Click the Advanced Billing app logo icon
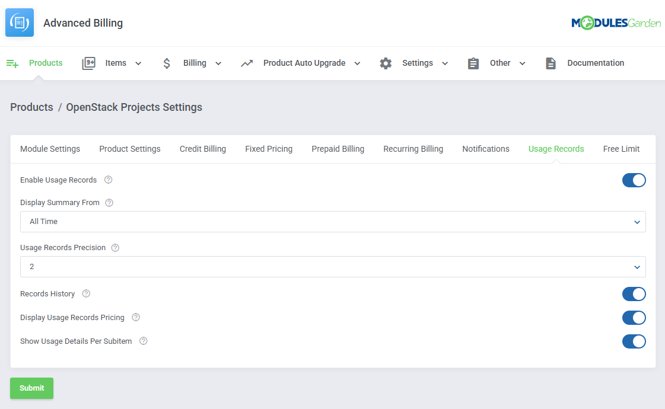The image size is (665, 409). 20,23
